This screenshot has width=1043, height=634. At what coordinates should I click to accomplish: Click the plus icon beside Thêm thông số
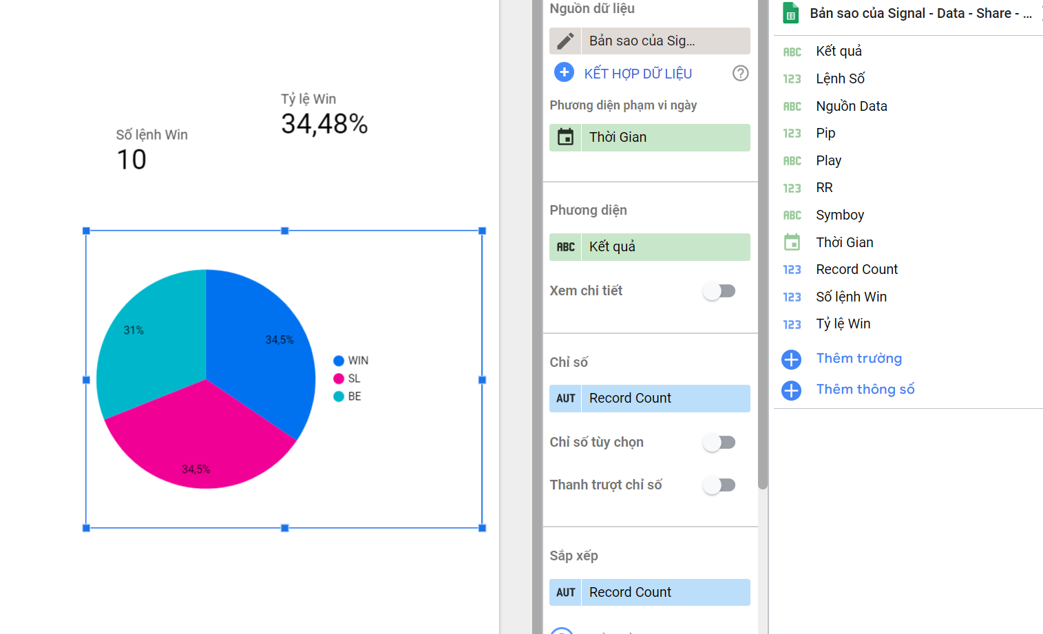(792, 390)
